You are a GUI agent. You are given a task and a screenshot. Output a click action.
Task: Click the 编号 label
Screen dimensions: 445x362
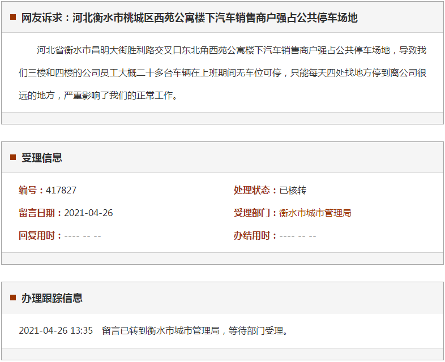coord(28,190)
